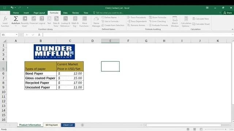
Task: Open More Functions menu
Action: (84, 22)
